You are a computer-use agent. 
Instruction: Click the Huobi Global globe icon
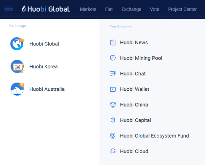pos(17,44)
